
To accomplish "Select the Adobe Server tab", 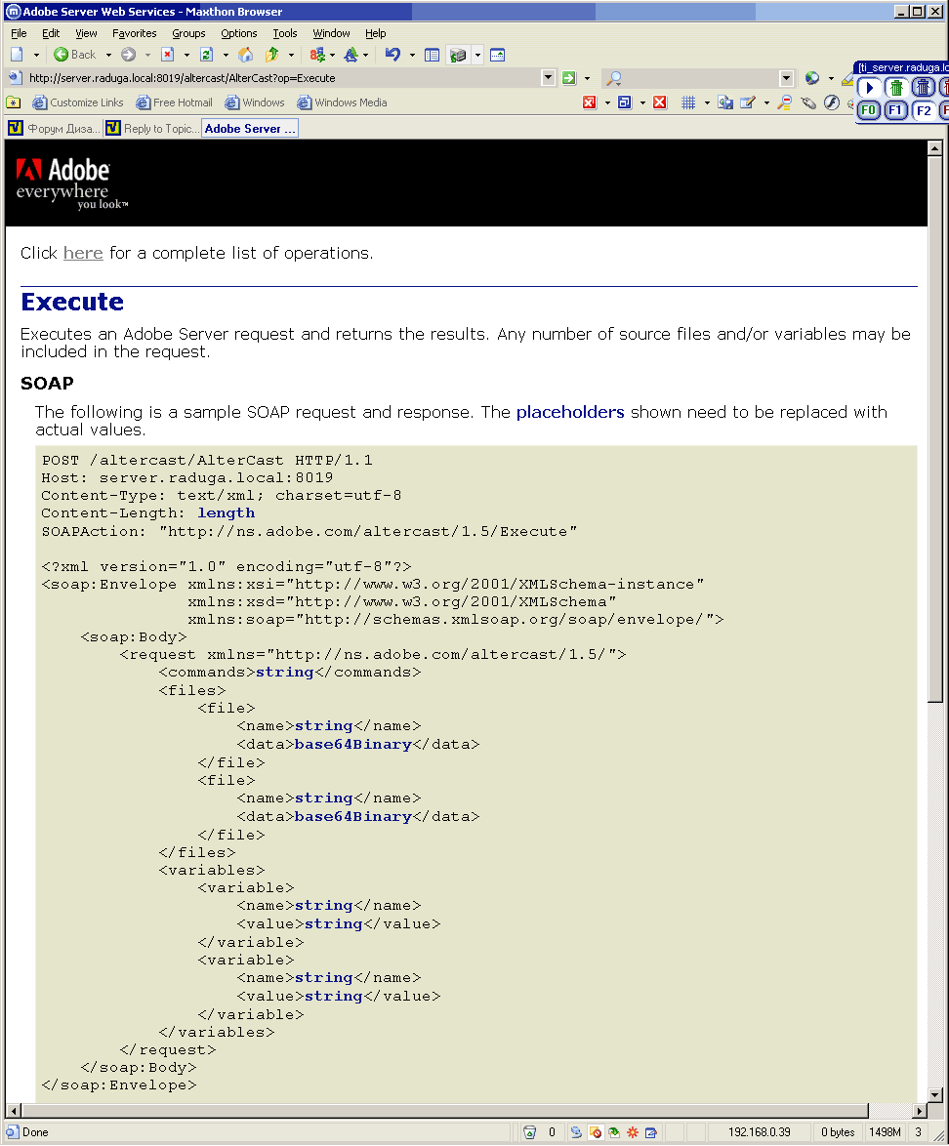I will [x=250, y=129].
